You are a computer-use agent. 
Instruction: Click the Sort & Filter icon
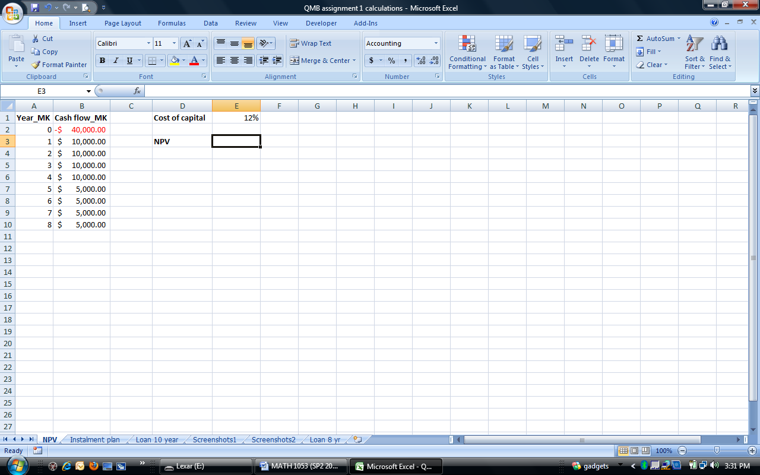click(694, 44)
